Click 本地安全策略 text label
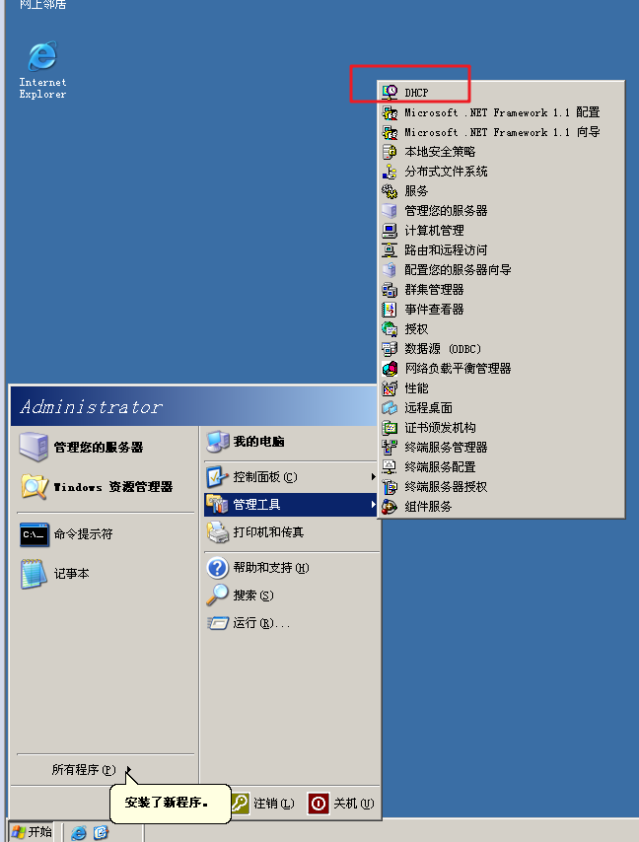The height and width of the screenshot is (842, 639). (440, 152)
